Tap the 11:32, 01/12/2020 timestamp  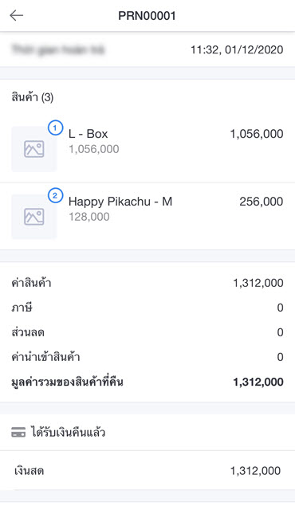(237, 49)
